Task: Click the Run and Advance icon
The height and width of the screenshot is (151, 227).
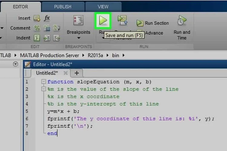Action: tap(123, 20)
